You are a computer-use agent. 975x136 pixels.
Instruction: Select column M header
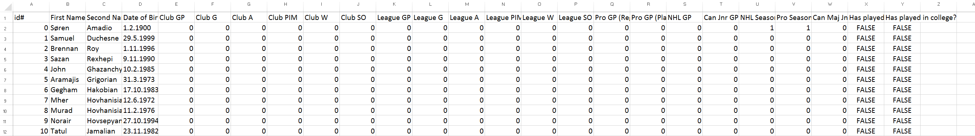click(467, 4)
